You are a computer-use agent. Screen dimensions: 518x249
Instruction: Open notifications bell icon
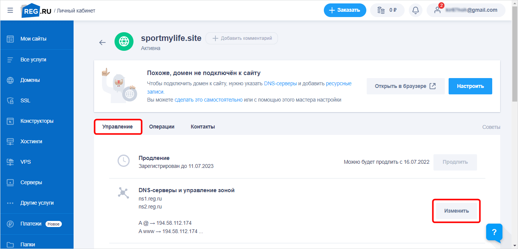416,10
